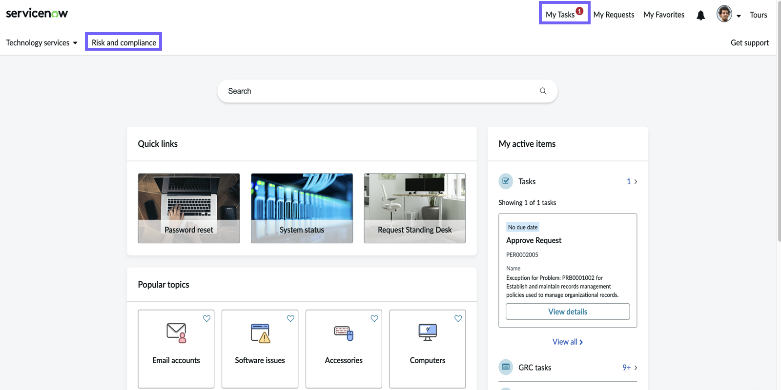Viewport: 781px width, 390px height.
Task: Expand the Tasks row chevron
Action: pyautogui.click(x=636, y=181)
